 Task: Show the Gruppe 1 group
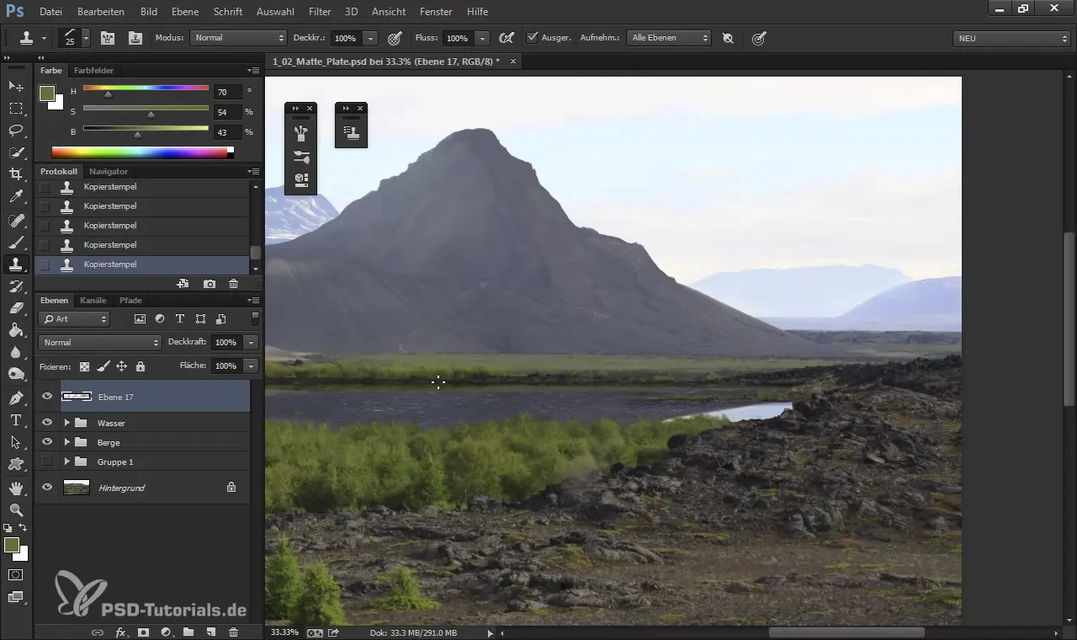click(x=47, y=461)
